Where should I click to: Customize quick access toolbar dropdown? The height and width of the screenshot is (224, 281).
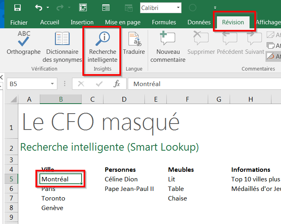coord(215,8)
